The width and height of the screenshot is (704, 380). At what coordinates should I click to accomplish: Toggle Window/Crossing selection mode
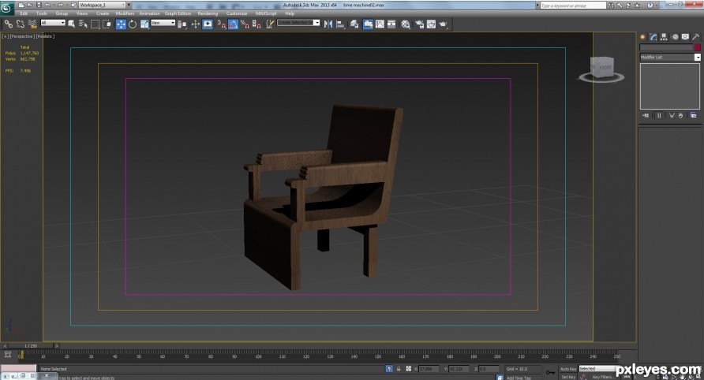click(x=107, y=24)
